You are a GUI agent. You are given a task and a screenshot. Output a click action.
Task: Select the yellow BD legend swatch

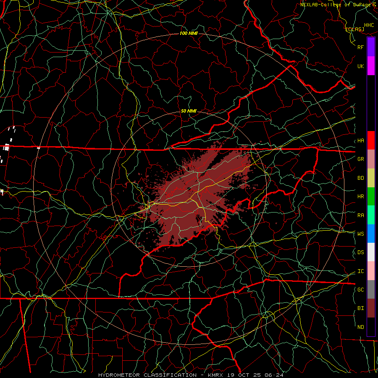point(371,178)
